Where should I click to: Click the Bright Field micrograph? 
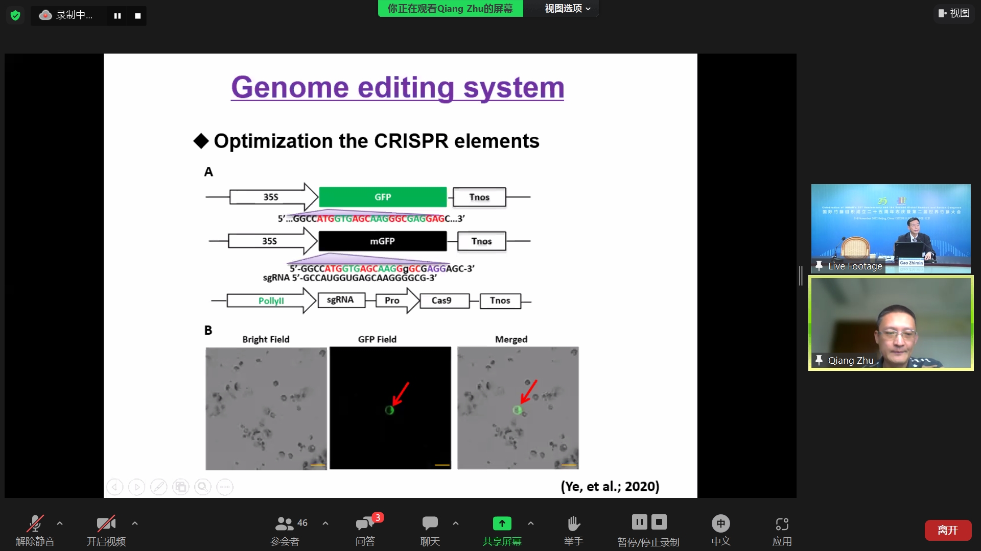click(266, 408)
